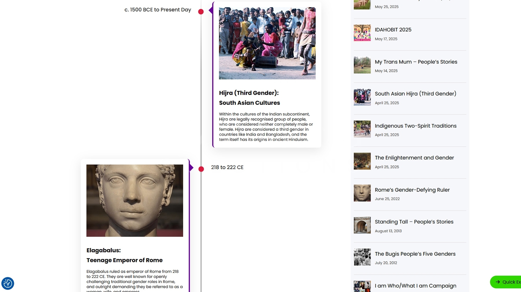Click Rome's Gender-Defying Ruler thumbnail
Viewport: 521px width, 292px height.
click(x=362, y=193)
